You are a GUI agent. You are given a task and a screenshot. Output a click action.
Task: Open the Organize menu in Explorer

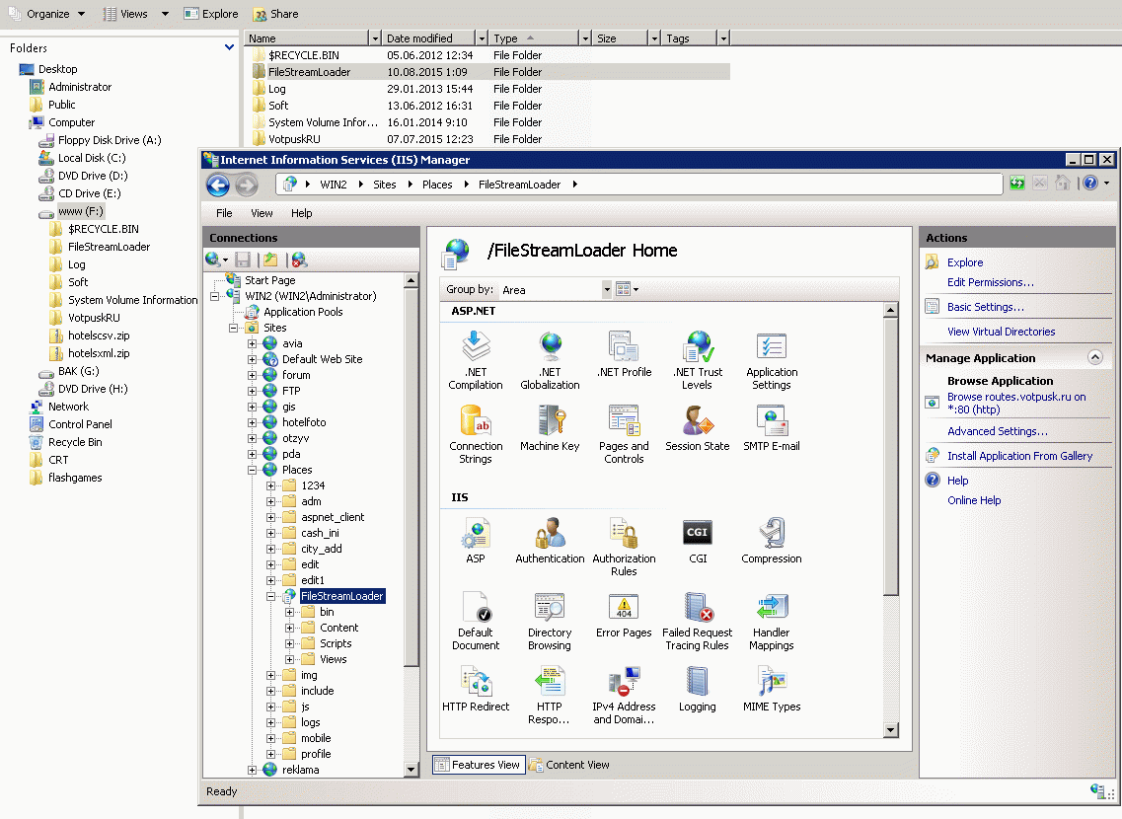click(46, 14)
